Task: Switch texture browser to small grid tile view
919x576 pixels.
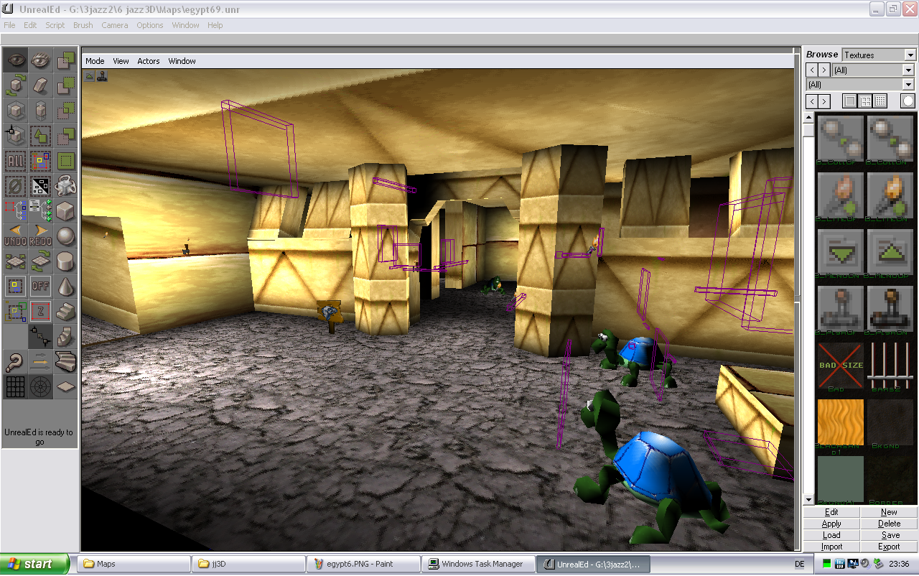Action: 880,101
